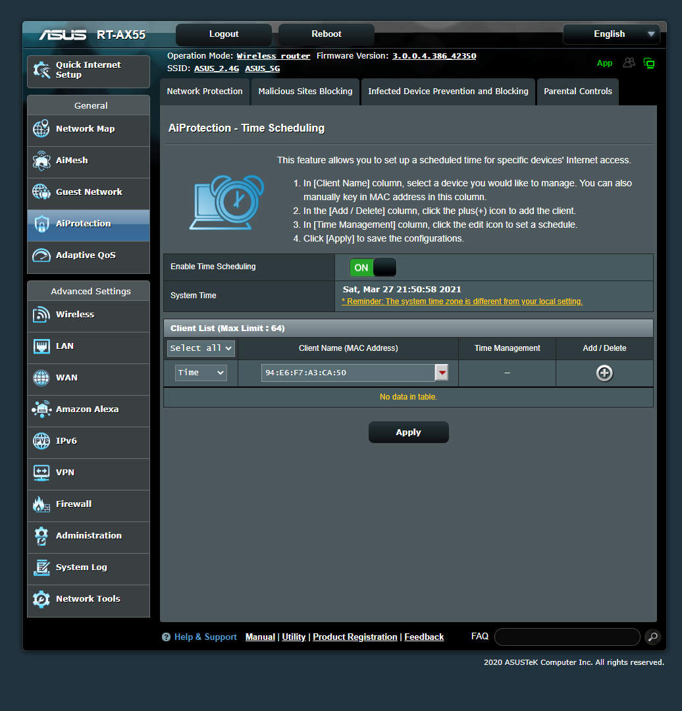The height and width of the screenshot is (711, 682).
Task: Open the Parental Controls tab
Action: tap(578, 92)
